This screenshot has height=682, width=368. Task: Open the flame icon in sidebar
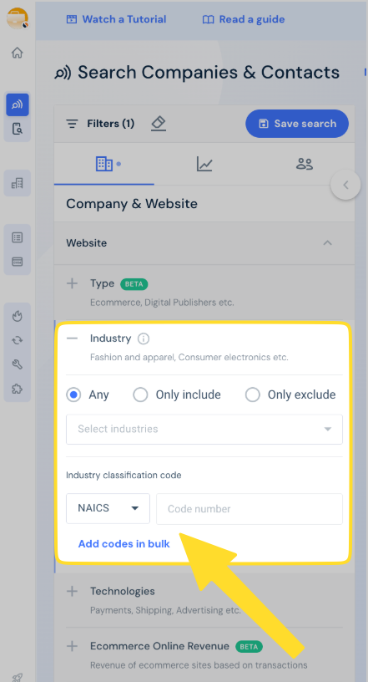point(17,316)
